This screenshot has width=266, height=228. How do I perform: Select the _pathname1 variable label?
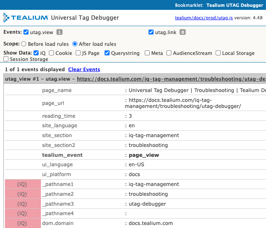tap(58, 184)
